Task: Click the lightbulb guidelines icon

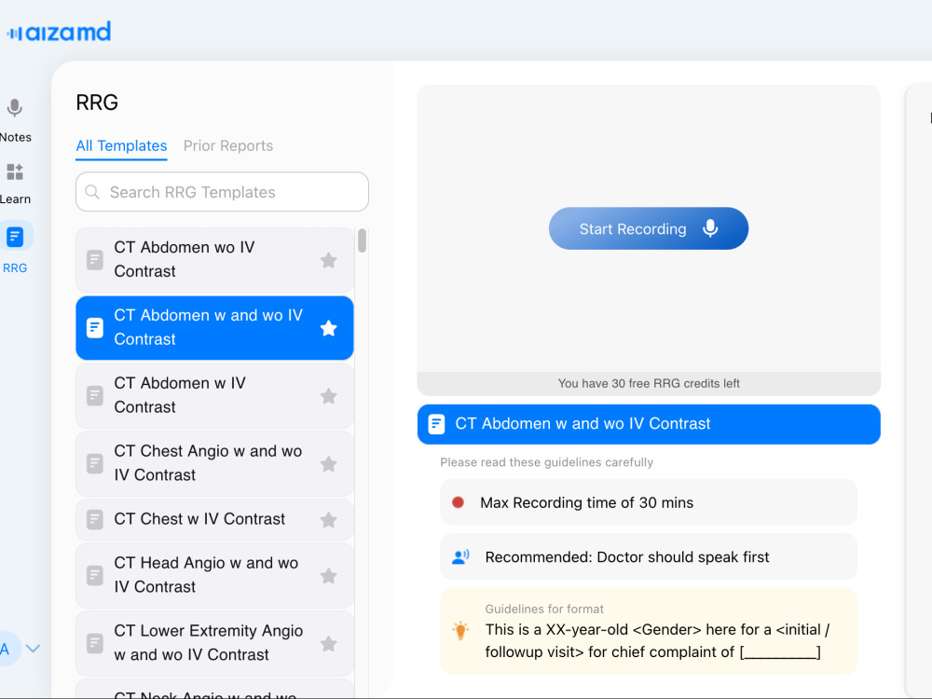Action: point(460,630)
